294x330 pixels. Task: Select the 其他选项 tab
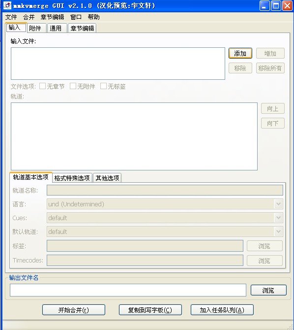pyautogui.click(x=107, y=178)
